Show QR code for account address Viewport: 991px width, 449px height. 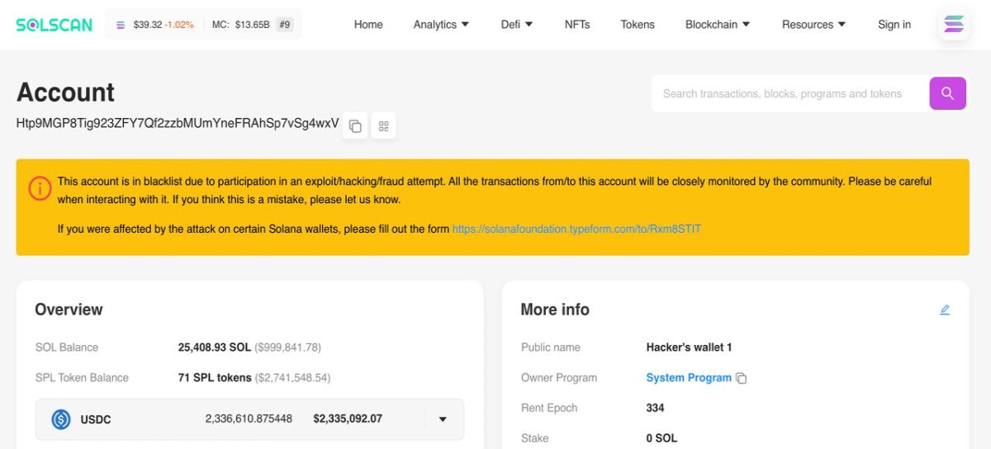(x=384, y=125)
